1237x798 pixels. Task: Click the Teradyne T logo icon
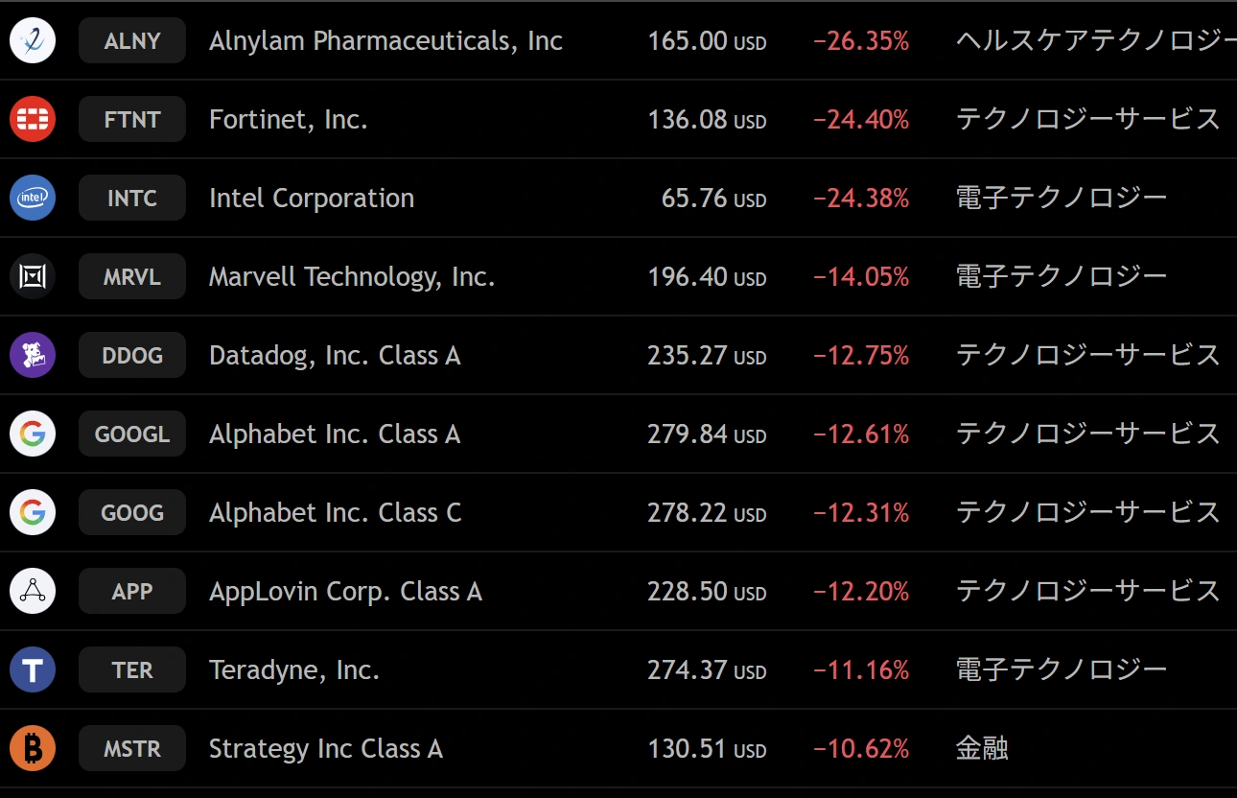(x=33, y=669)
